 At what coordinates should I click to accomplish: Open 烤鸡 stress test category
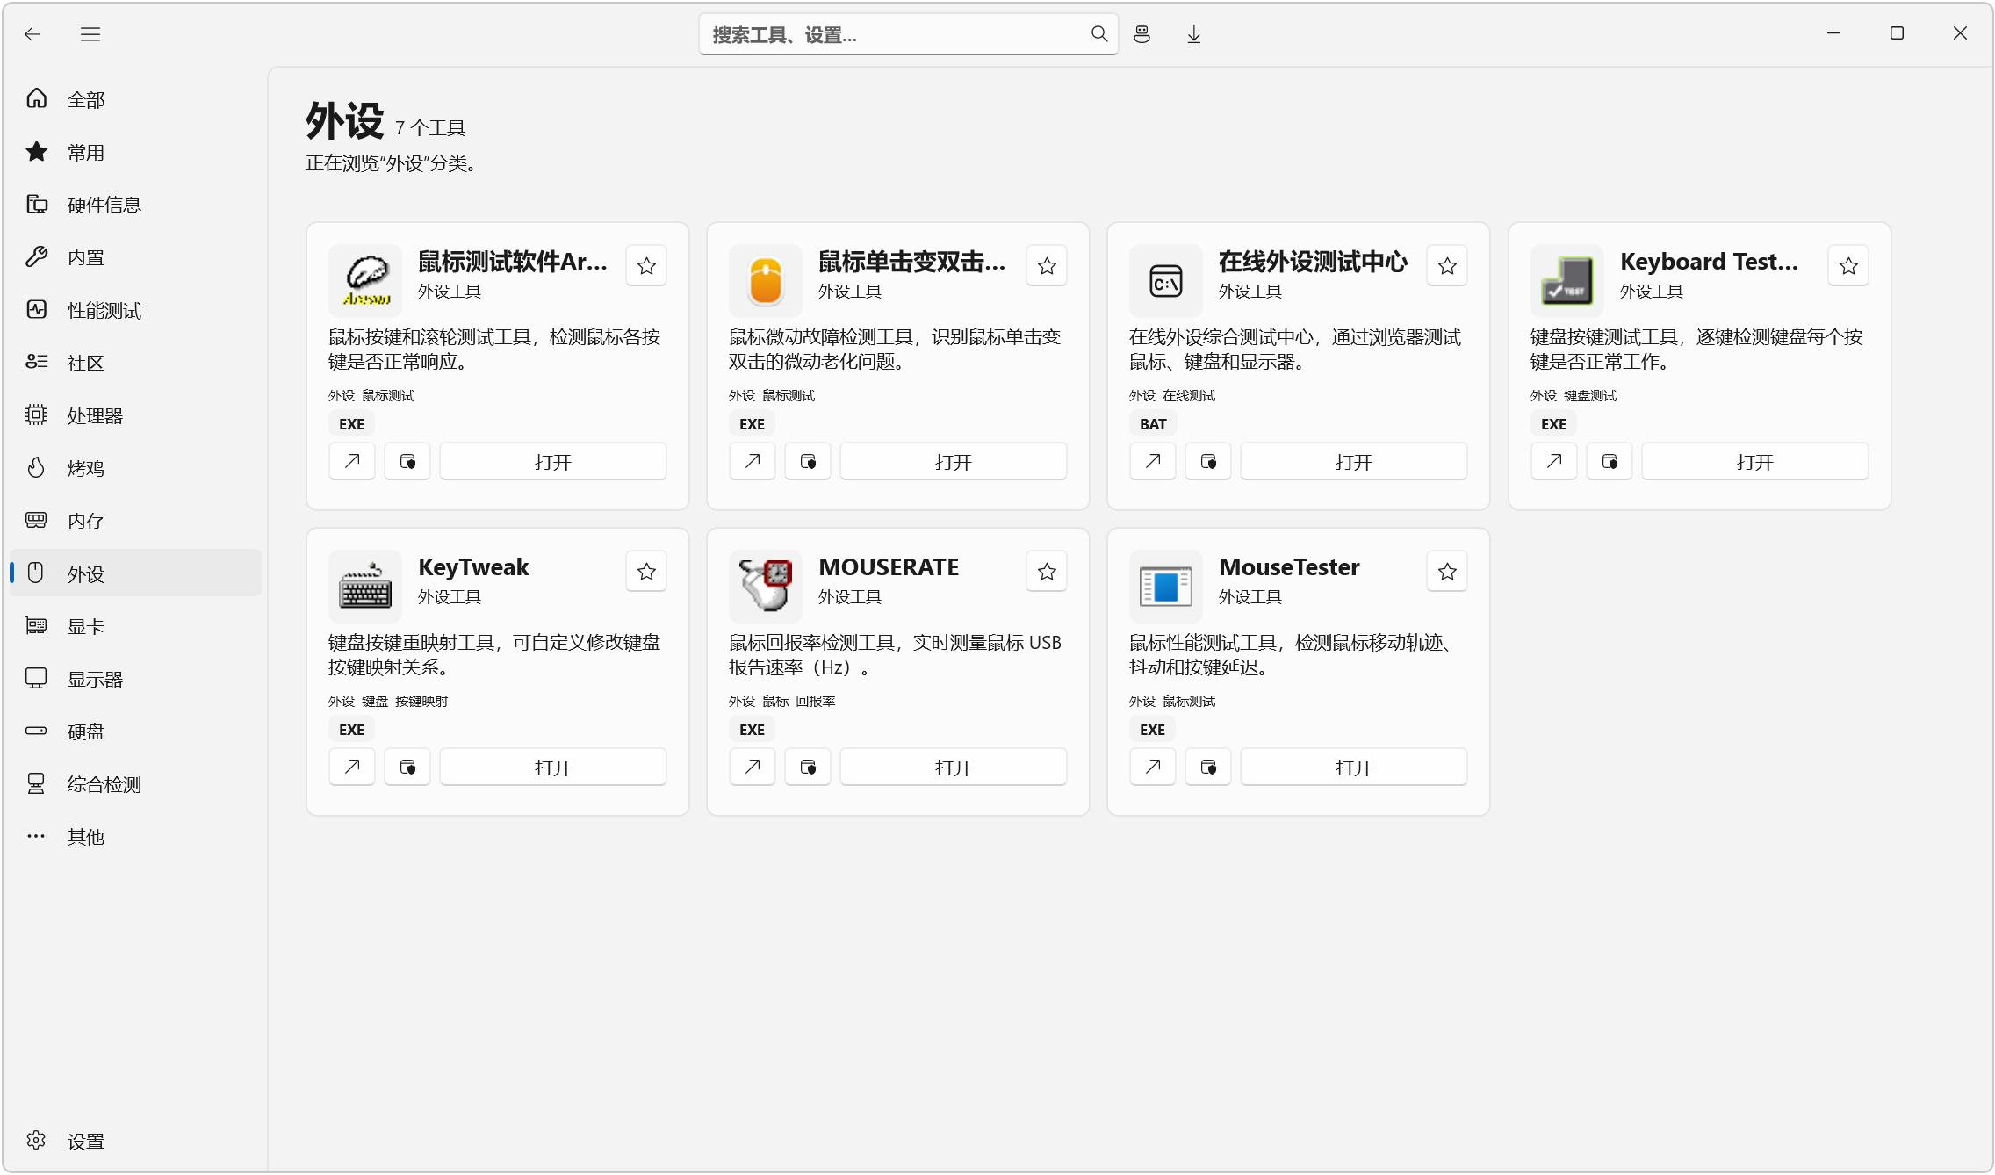pos(135,468)
